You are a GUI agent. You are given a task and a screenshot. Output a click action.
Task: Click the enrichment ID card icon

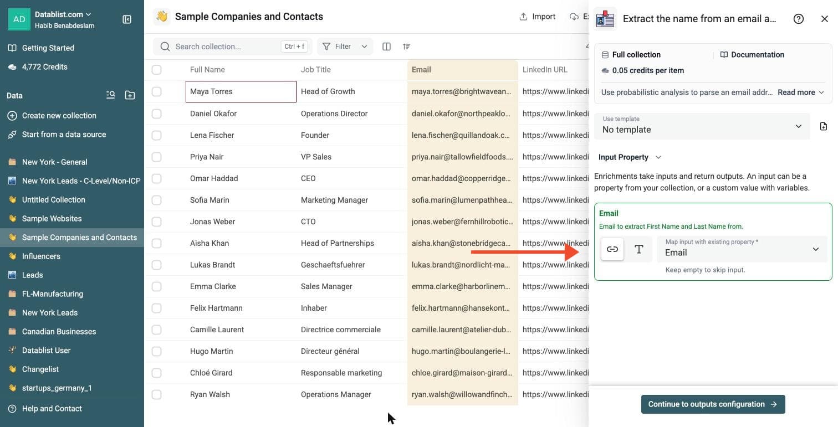[605, 19]
